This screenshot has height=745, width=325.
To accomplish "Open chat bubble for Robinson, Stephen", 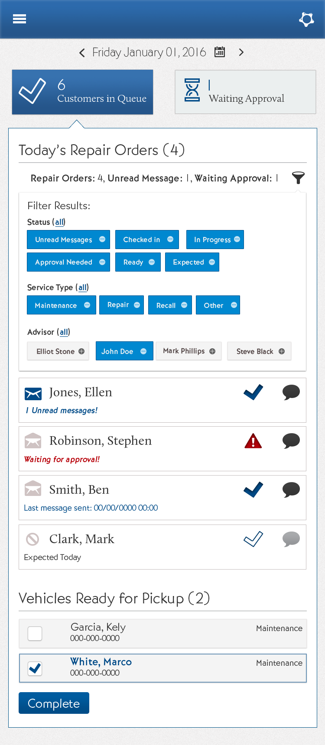I will 291,441.
